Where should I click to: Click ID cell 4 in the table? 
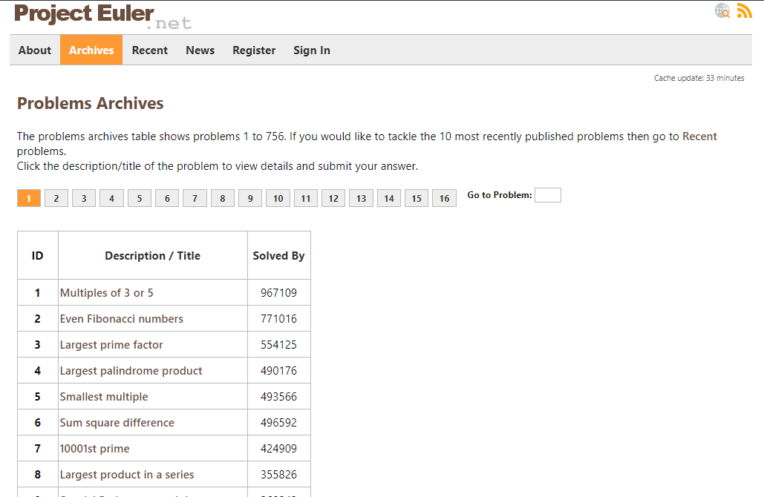pos(38,371)
